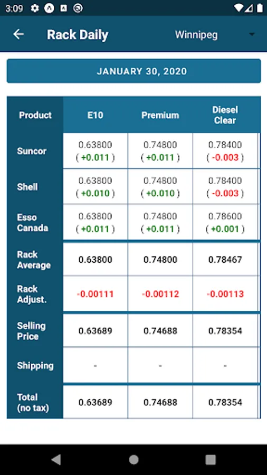The width and height of the screenshot is (267, 475).
Task: Select the Diesel Clear column header
Action: pos(225,115)
